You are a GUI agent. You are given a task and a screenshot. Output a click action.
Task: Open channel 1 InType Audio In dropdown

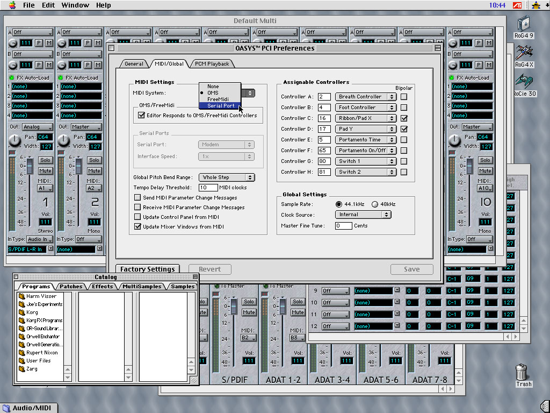click(40, 239)
